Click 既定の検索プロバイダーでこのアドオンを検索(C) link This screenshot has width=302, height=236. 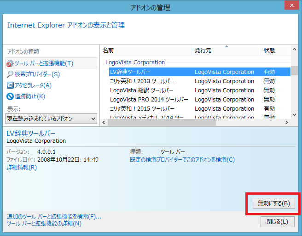point(182,160)
